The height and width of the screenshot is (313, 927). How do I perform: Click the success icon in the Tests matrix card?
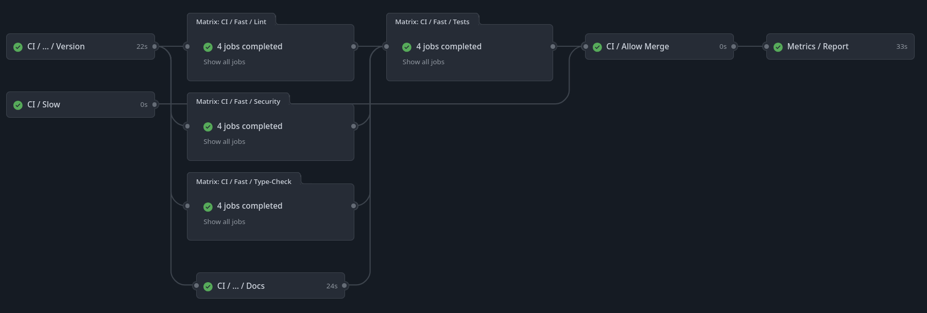(x=407, y=47)
